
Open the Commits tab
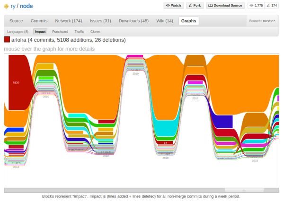coord(39,21)
